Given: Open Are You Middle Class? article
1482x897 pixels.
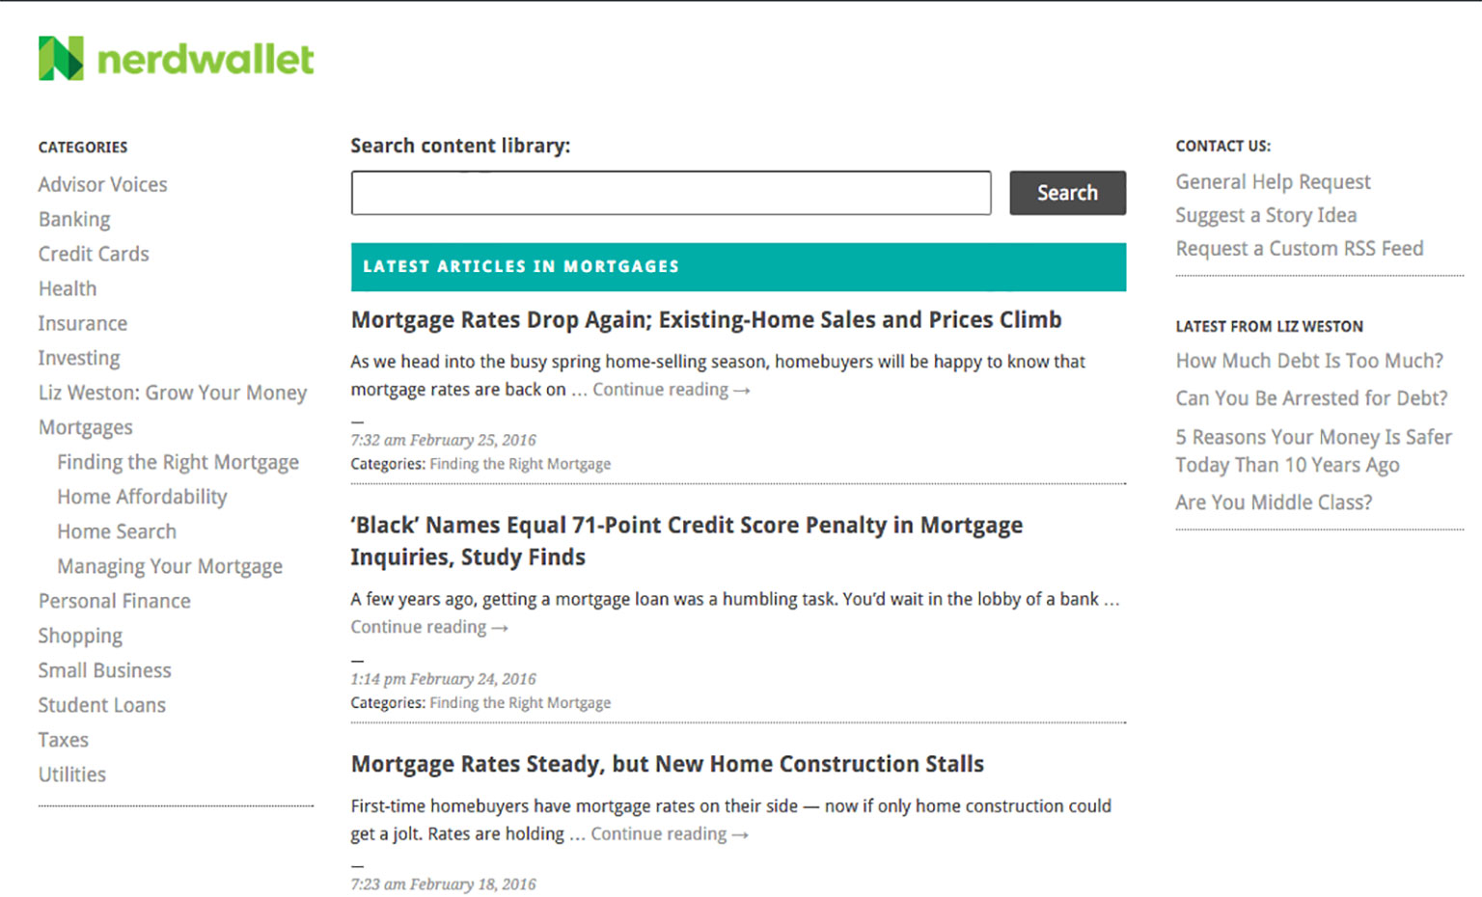Looking at the screenshot, I should [x=1274, y=503].
